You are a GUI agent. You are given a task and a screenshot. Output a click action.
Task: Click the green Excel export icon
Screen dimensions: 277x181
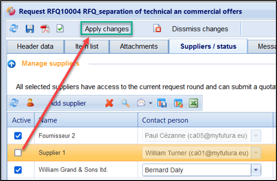pos(193,103)
